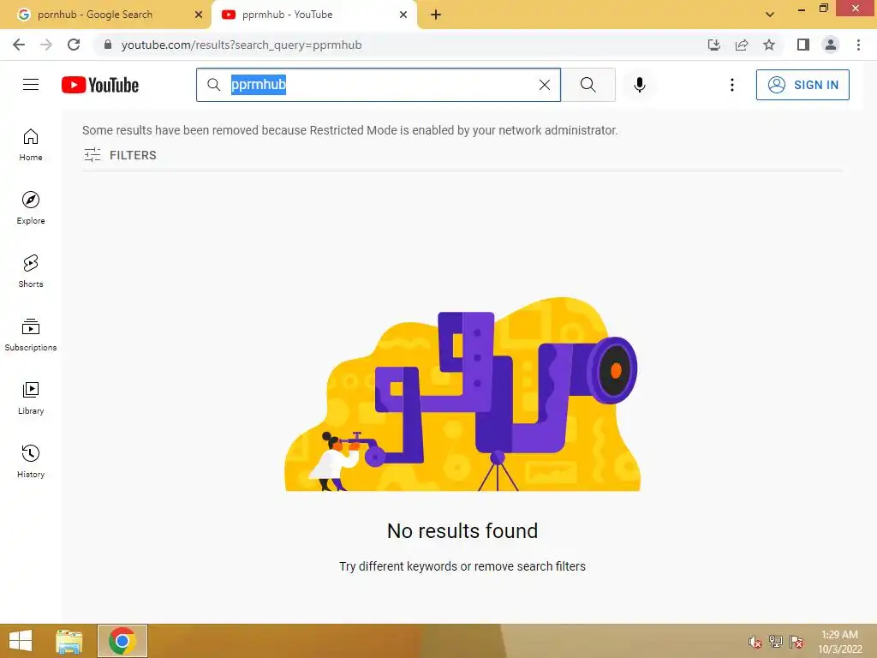Close the YouTube tab

[403, 15]
